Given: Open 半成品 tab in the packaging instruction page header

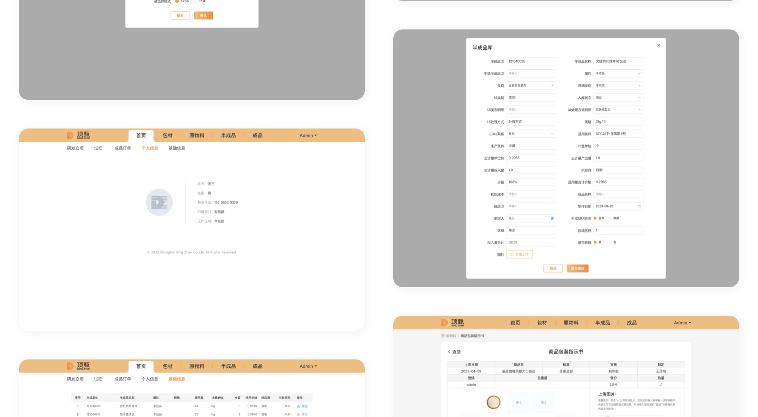Looking at the screenshot, I should tap(602, 323).
